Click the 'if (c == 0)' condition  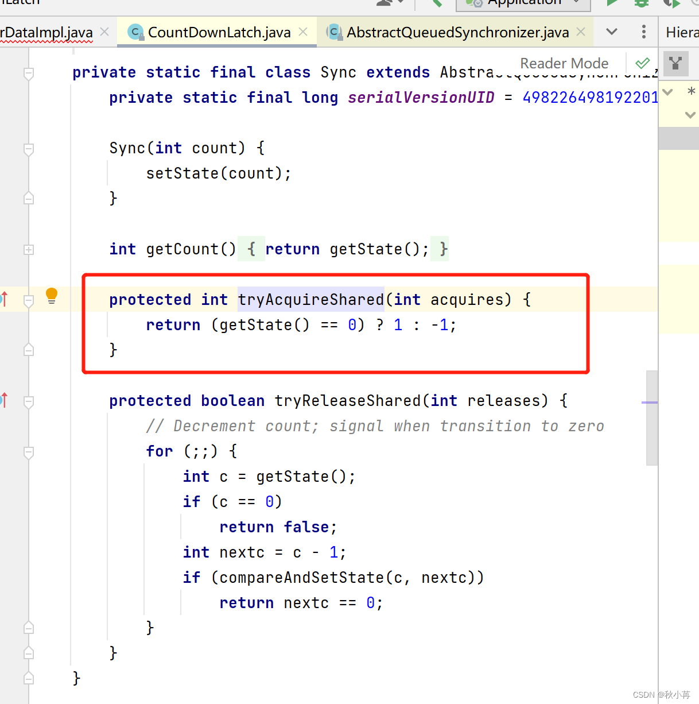coord(232,501)
